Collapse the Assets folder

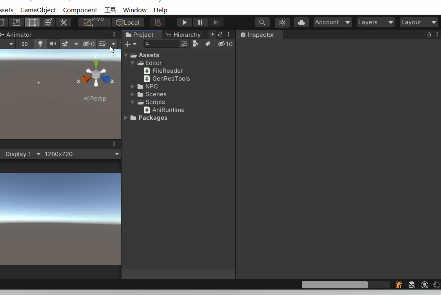point(126,55)
